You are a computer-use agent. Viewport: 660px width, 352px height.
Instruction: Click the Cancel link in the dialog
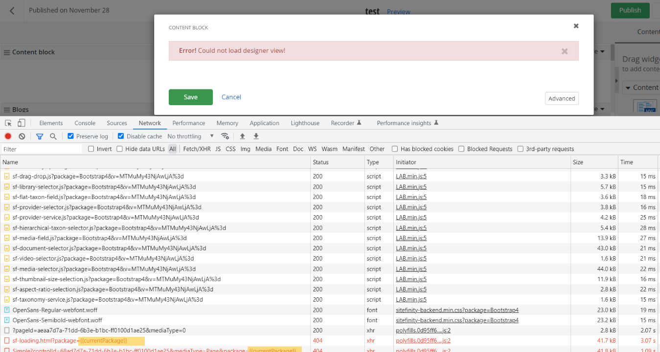(231, 97)
